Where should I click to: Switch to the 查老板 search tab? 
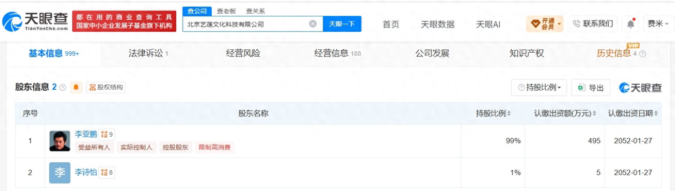coord(226,11)
